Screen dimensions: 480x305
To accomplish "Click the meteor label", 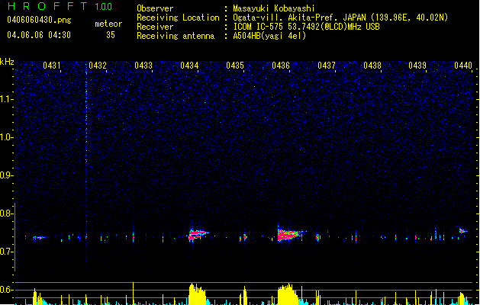I will [108, 24].
